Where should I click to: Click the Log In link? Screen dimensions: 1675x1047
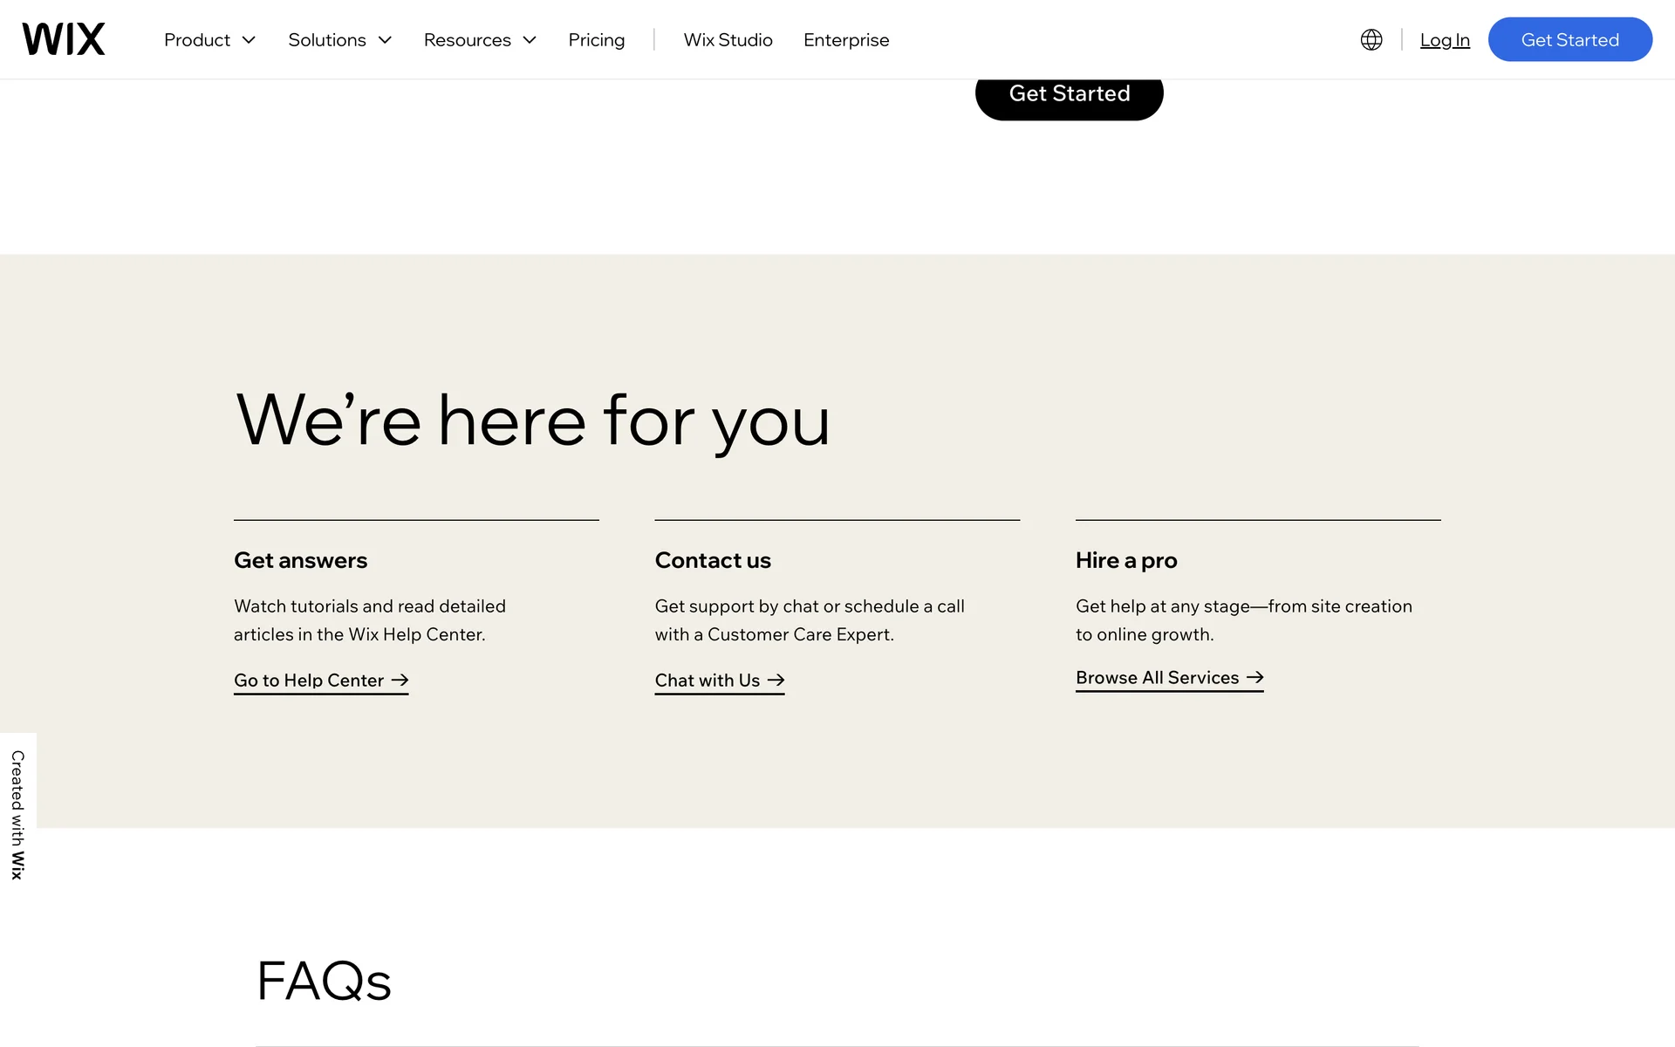pos(1444,40)
